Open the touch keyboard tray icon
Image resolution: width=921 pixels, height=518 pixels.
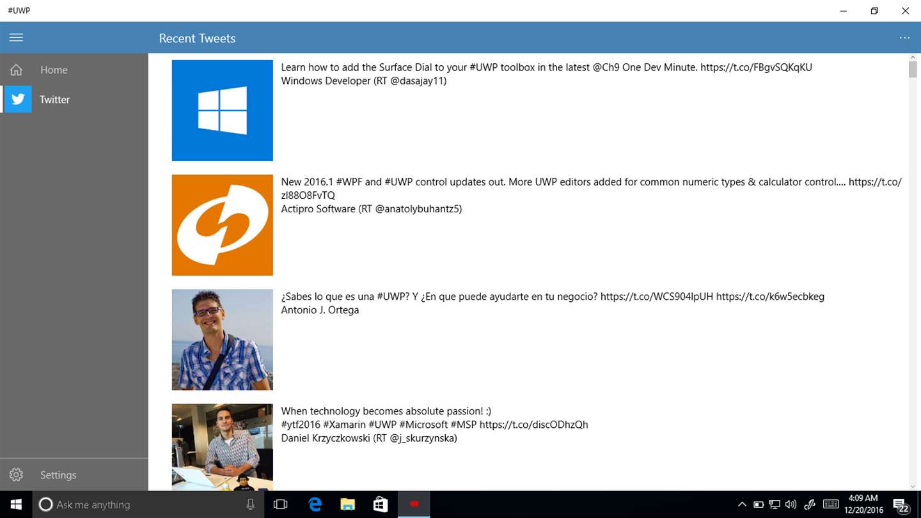click(x=831, y=504)
